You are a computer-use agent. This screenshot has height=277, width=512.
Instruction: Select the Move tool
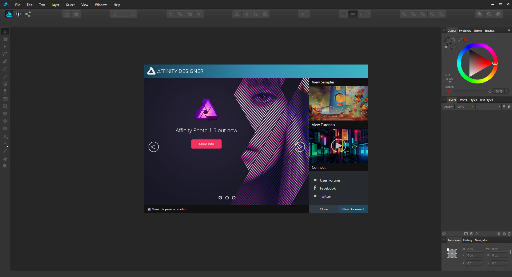point(5,31)
